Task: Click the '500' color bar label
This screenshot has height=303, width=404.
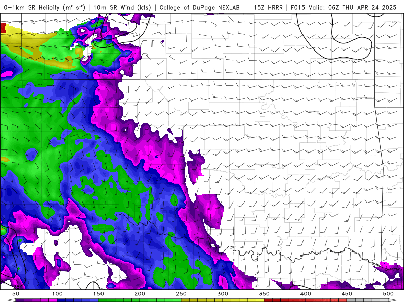Action: pos(388,294)
